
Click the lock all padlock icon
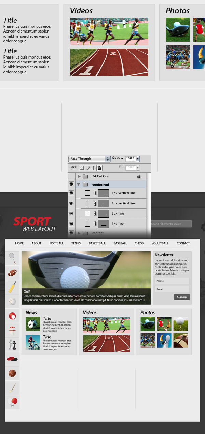(99, 168)
